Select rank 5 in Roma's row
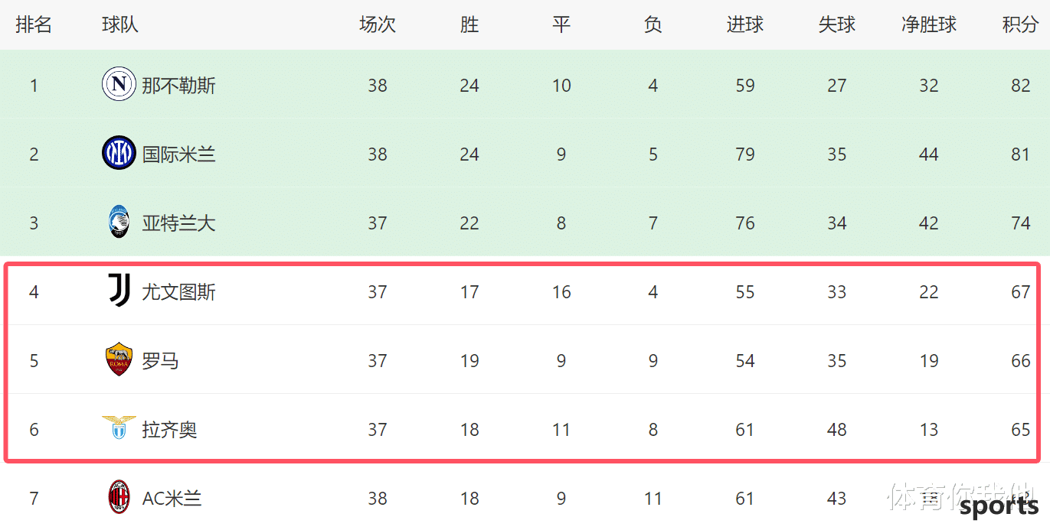This screenshot has width=1050, height=530. coord(34,360)
